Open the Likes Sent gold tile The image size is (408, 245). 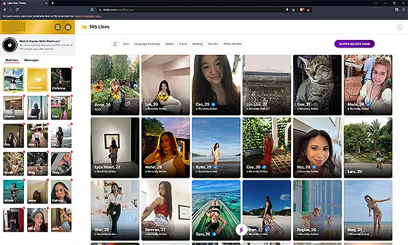[x=37, y=79]
